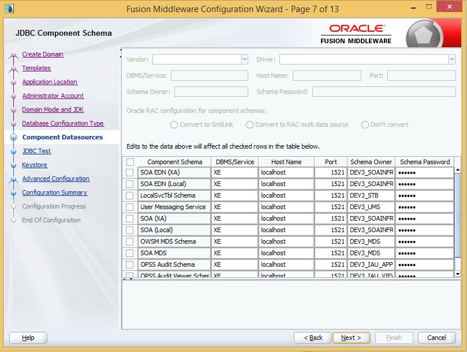The image size is (467, 352).
Task: Click the Port input field
Action: [x=421, y=75]
